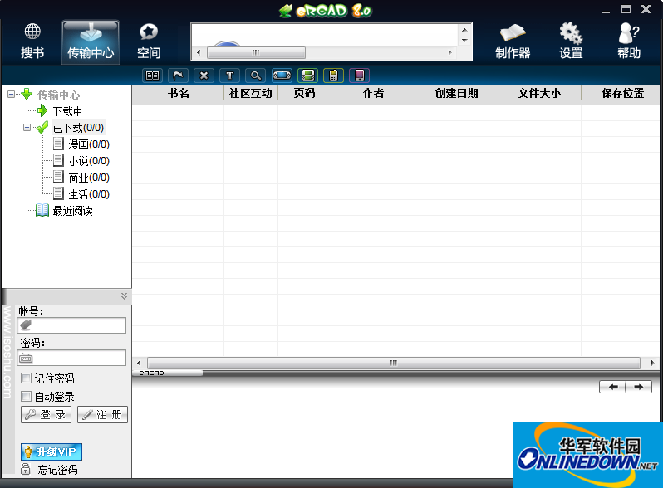663x488 pixels.
Task: Select the yellow mobile phone icon
Action: (x=333, y=75)
